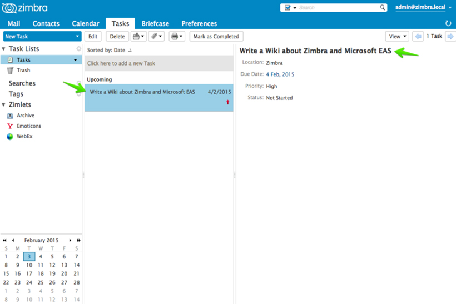456x304 pixels.
Task: Switch to the Calendar tab
Action: click(86, 23)
